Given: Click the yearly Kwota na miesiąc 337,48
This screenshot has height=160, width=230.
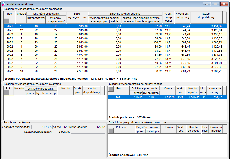Looking at the screenshot, I should [218, 97].
